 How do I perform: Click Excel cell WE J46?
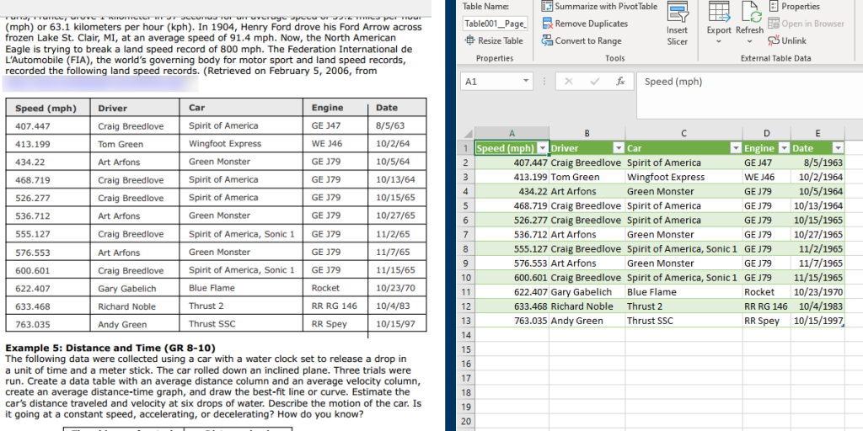pyautogui.click(x=767, y=177)
